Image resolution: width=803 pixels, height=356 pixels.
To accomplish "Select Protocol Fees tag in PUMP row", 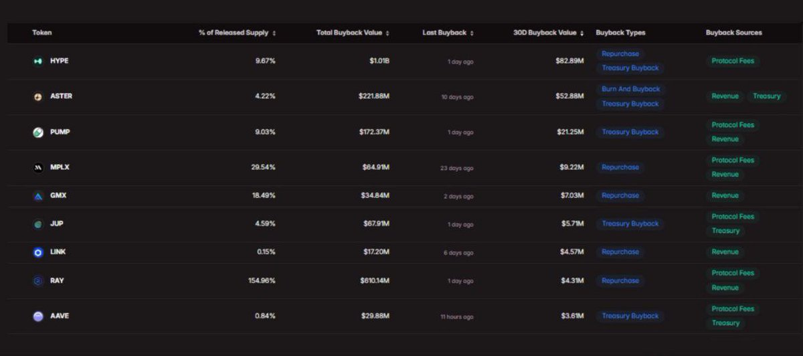I will [x=733, y=125].
